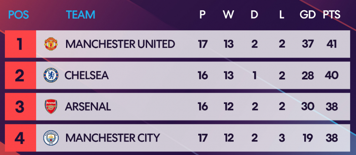Click Manchester United's 41 points value

tap(332, 44)
